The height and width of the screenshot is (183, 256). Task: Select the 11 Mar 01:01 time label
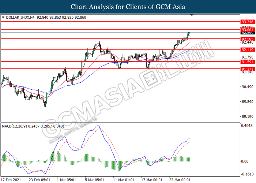coord(124,180)
